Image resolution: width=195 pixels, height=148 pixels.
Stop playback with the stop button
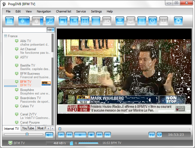pos(91,135)
